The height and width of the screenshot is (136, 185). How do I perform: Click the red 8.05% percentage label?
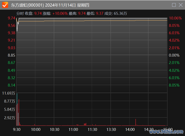pos(174,26)
